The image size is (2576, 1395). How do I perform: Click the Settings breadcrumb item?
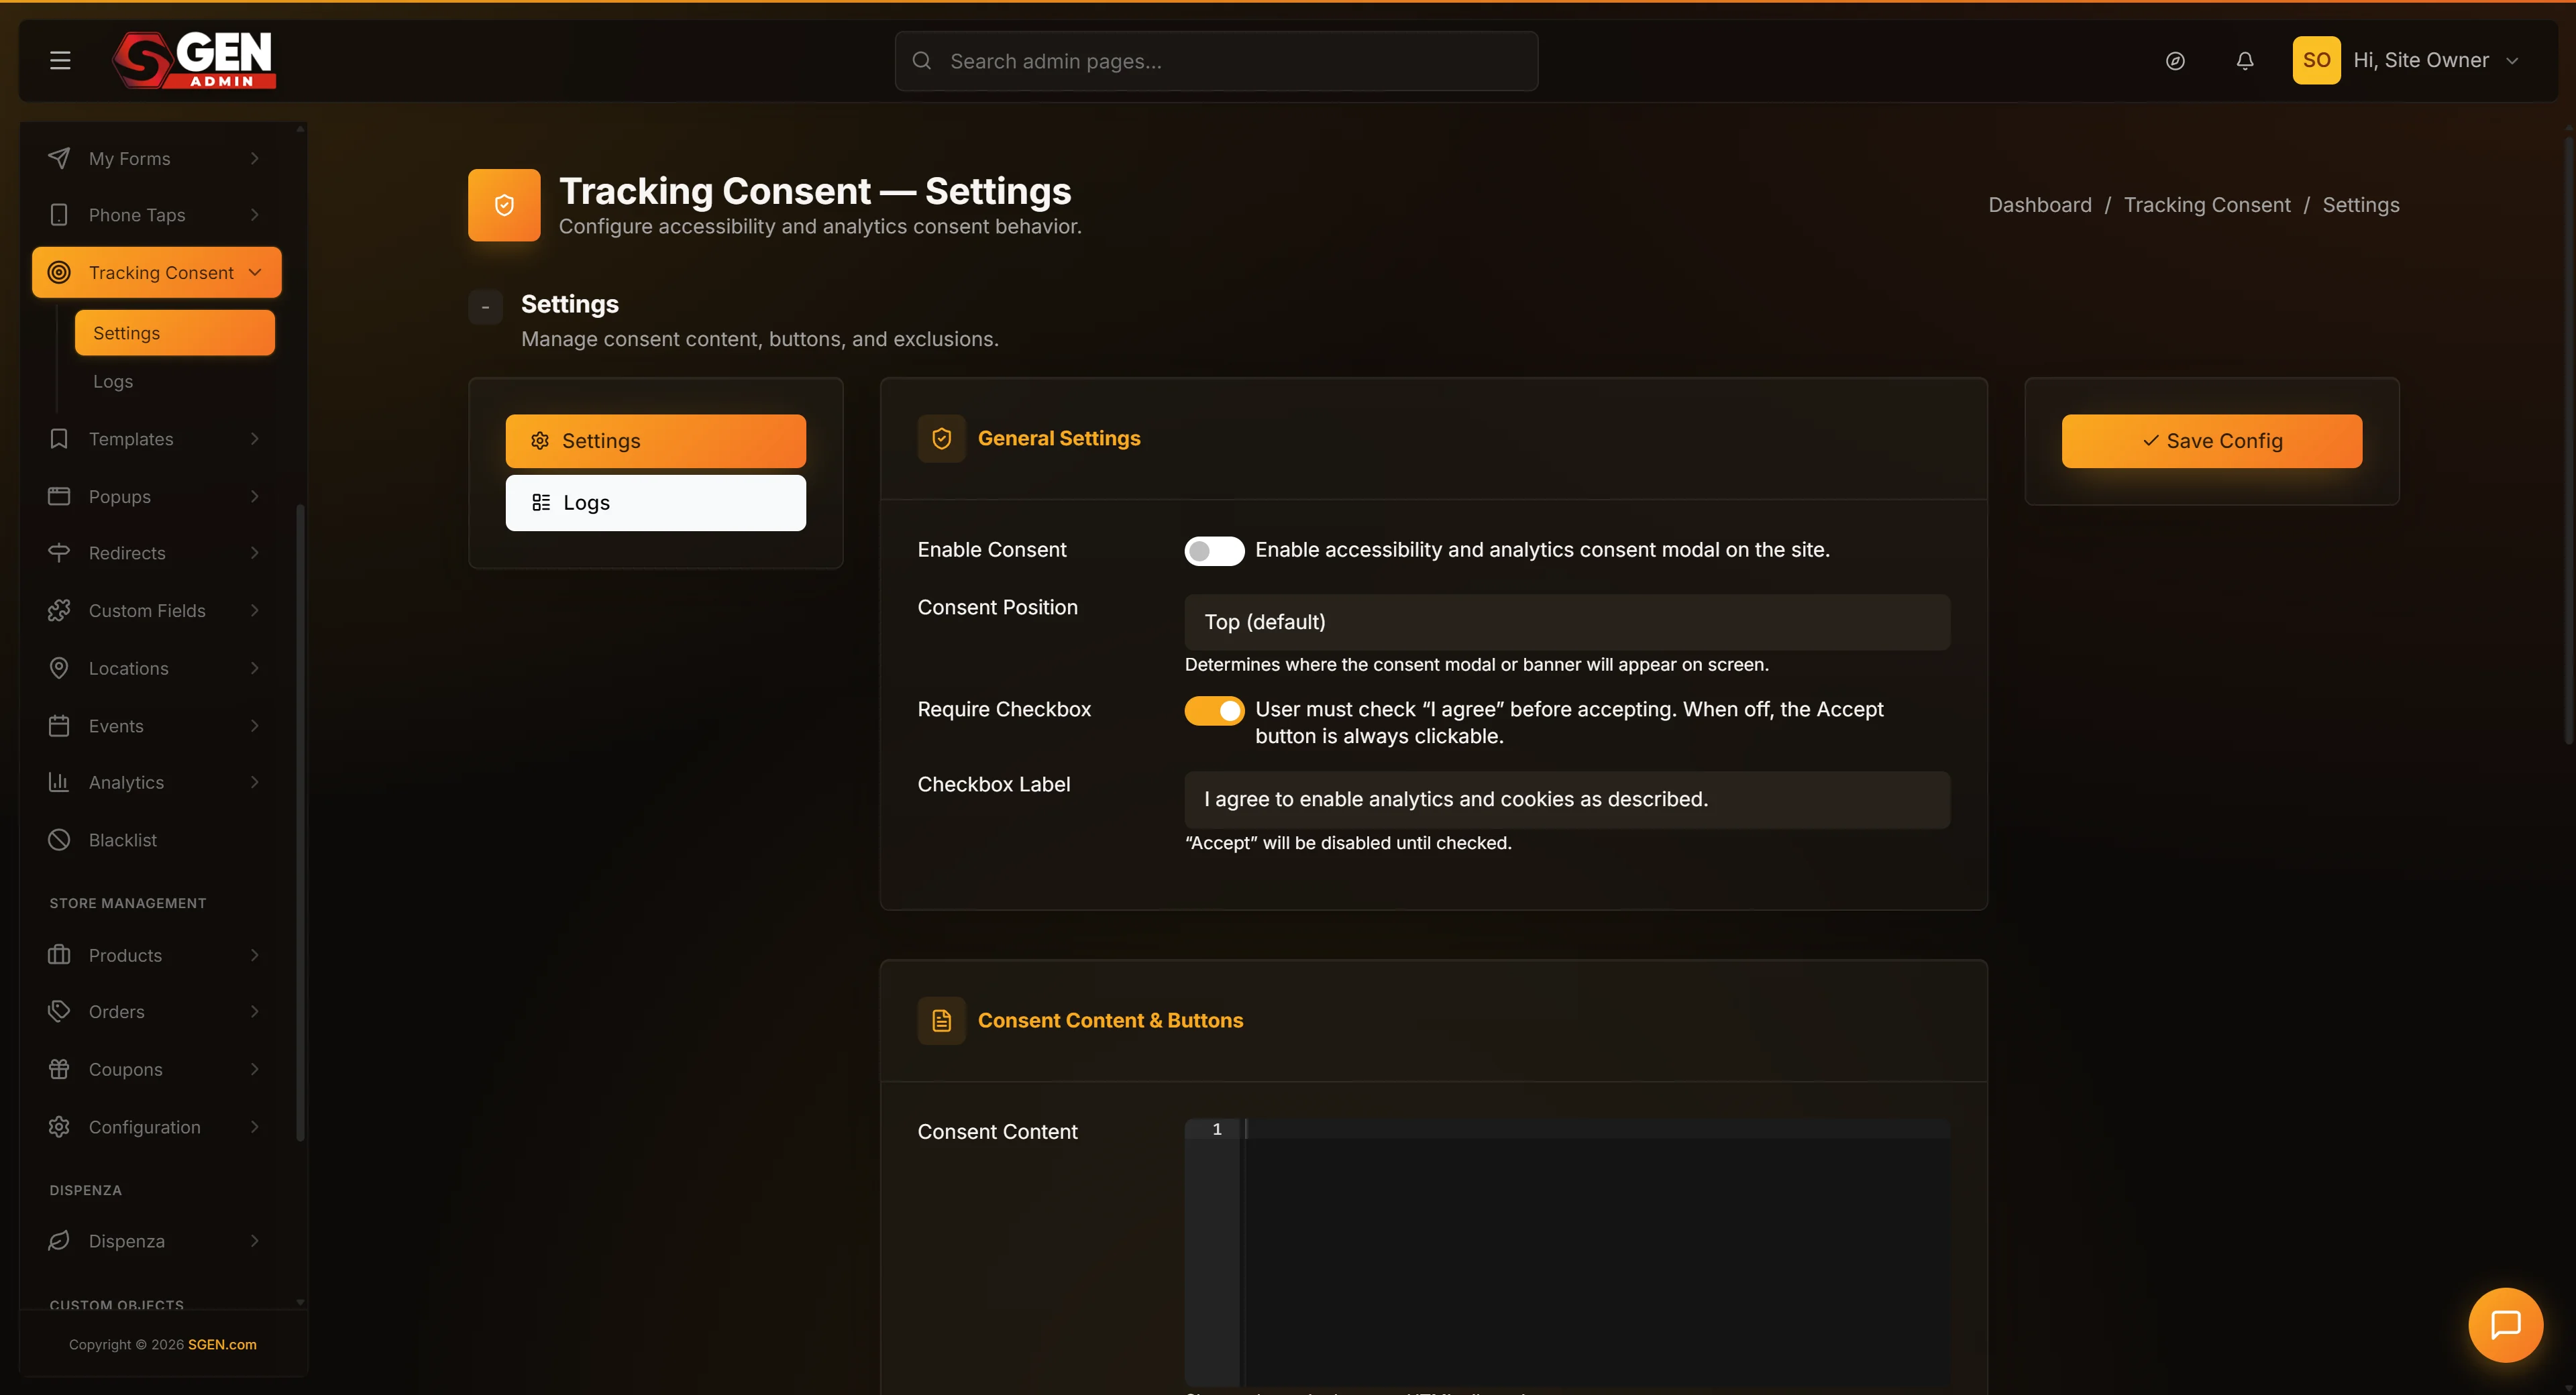pyautogui.click(x=2361, y=205)
